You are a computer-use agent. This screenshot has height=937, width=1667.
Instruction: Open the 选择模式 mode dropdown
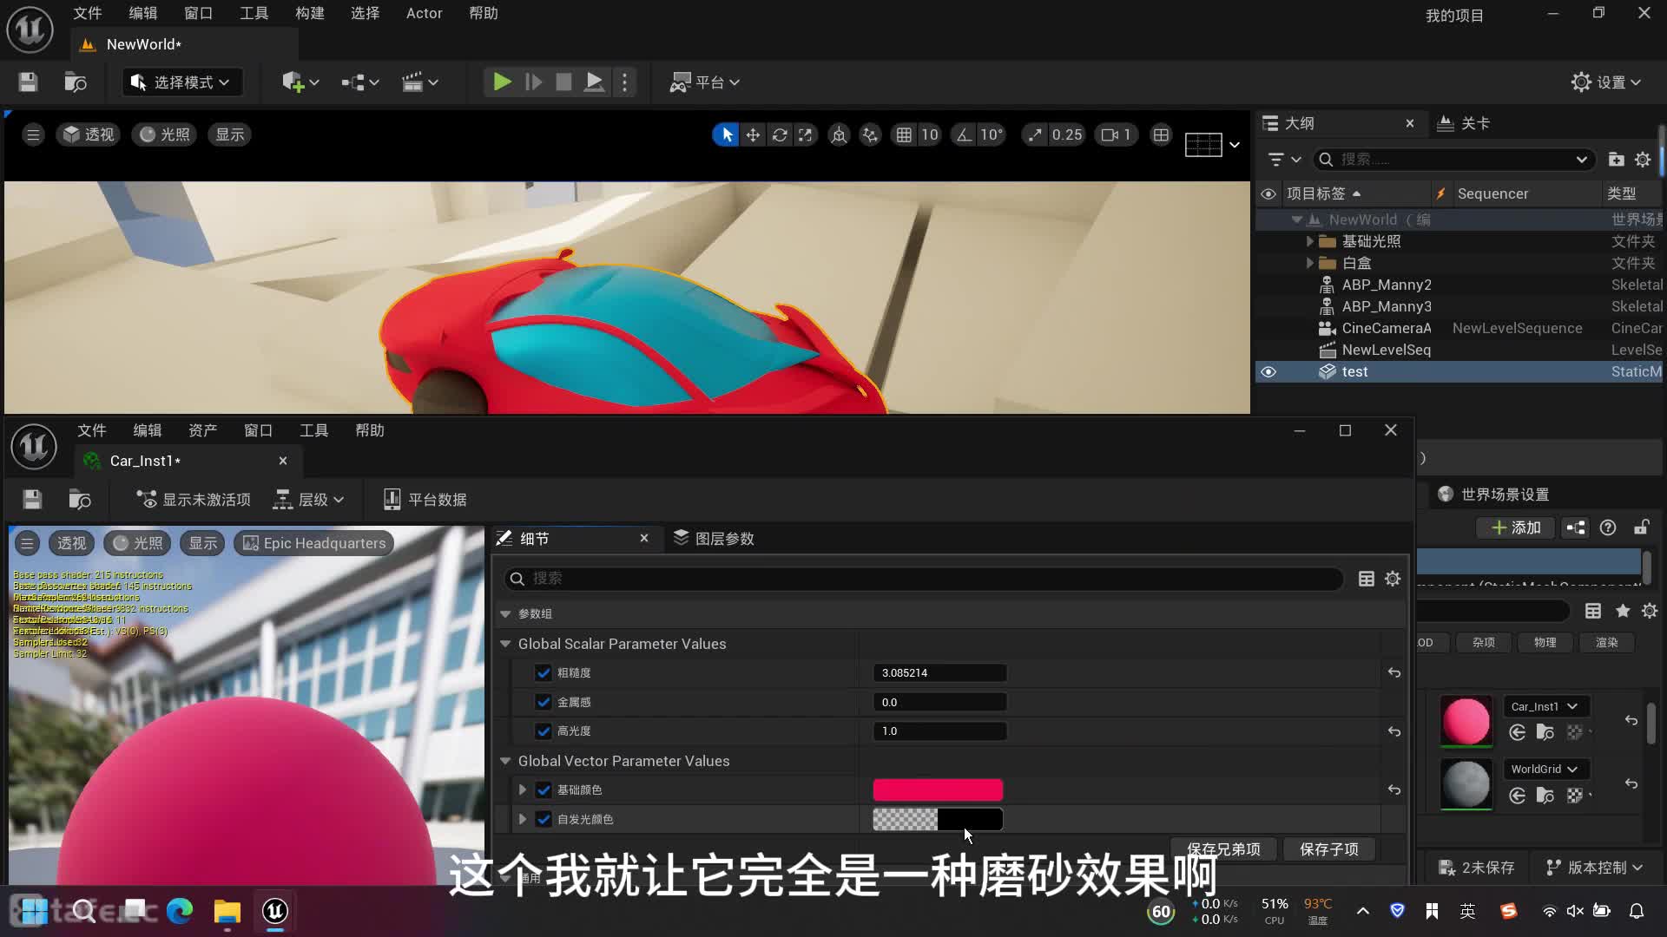click(x=181, y=82)
